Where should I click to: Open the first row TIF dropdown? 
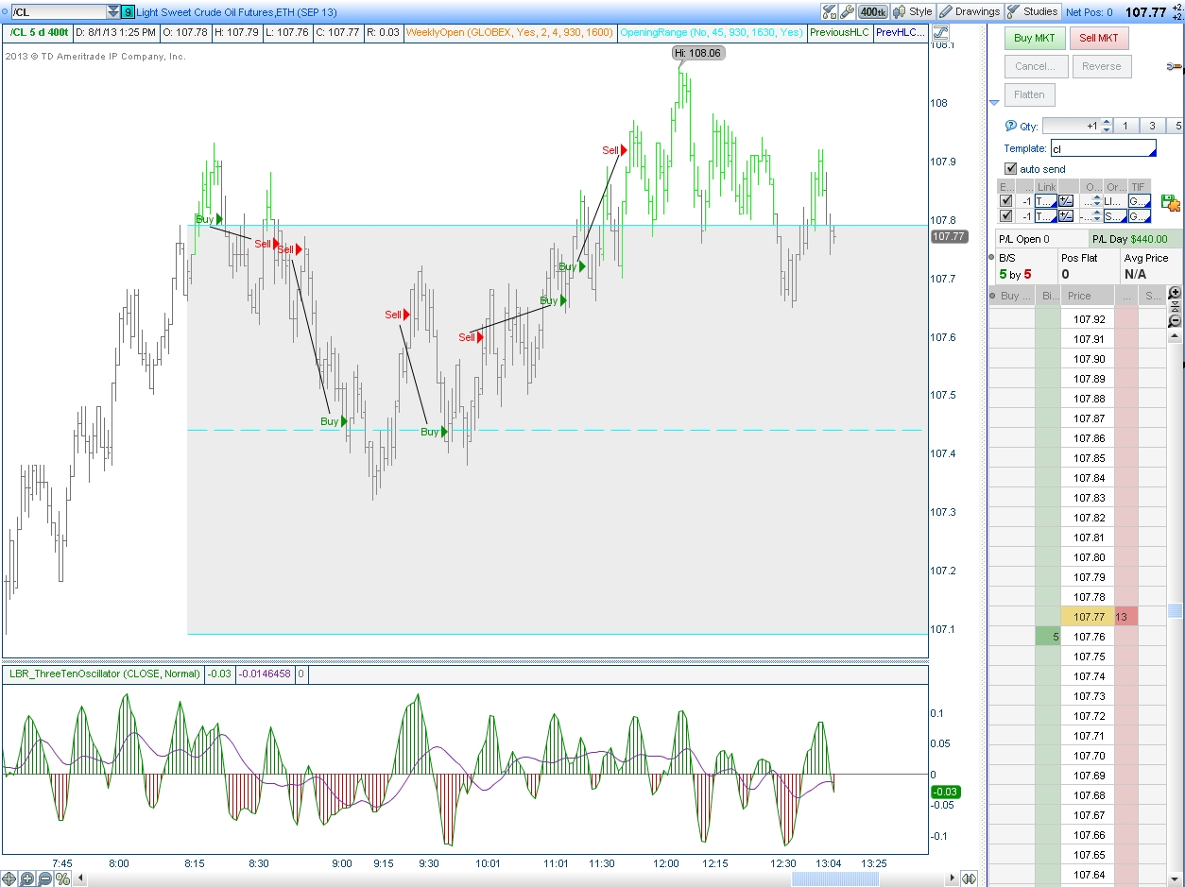pos(1139,201)
